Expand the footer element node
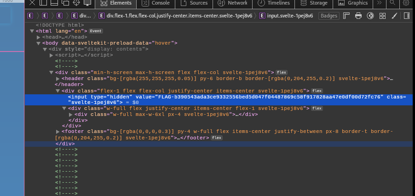This screenshot has height=196, width=415. coord(58,132)
